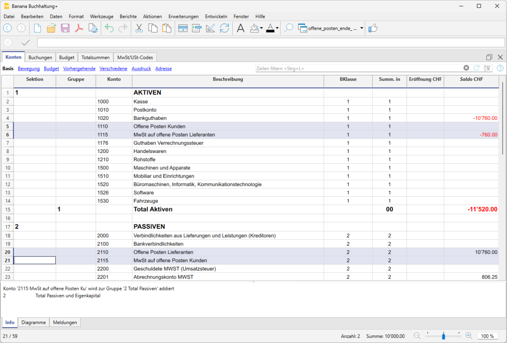The height and width of the screenshot is (343, 507).
Task: Expand the fill color dropdown arrow
Action: tap(261, 28)
